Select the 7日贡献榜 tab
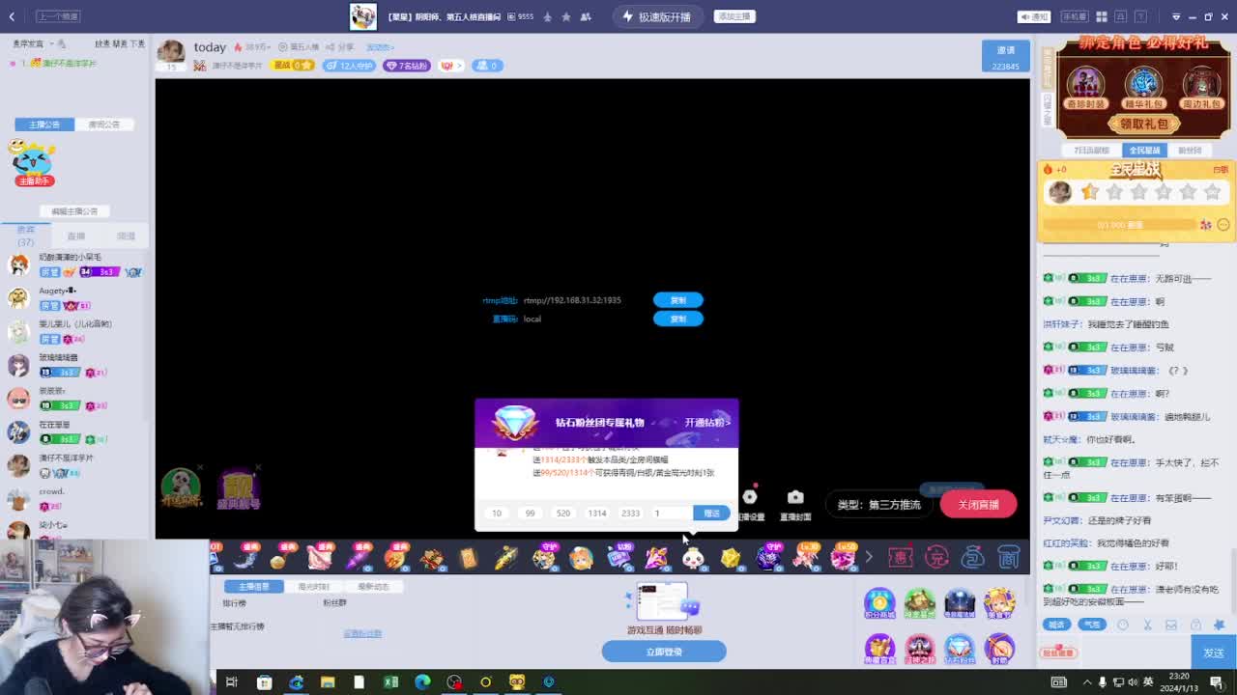1237x695 pixels. 1092,151
